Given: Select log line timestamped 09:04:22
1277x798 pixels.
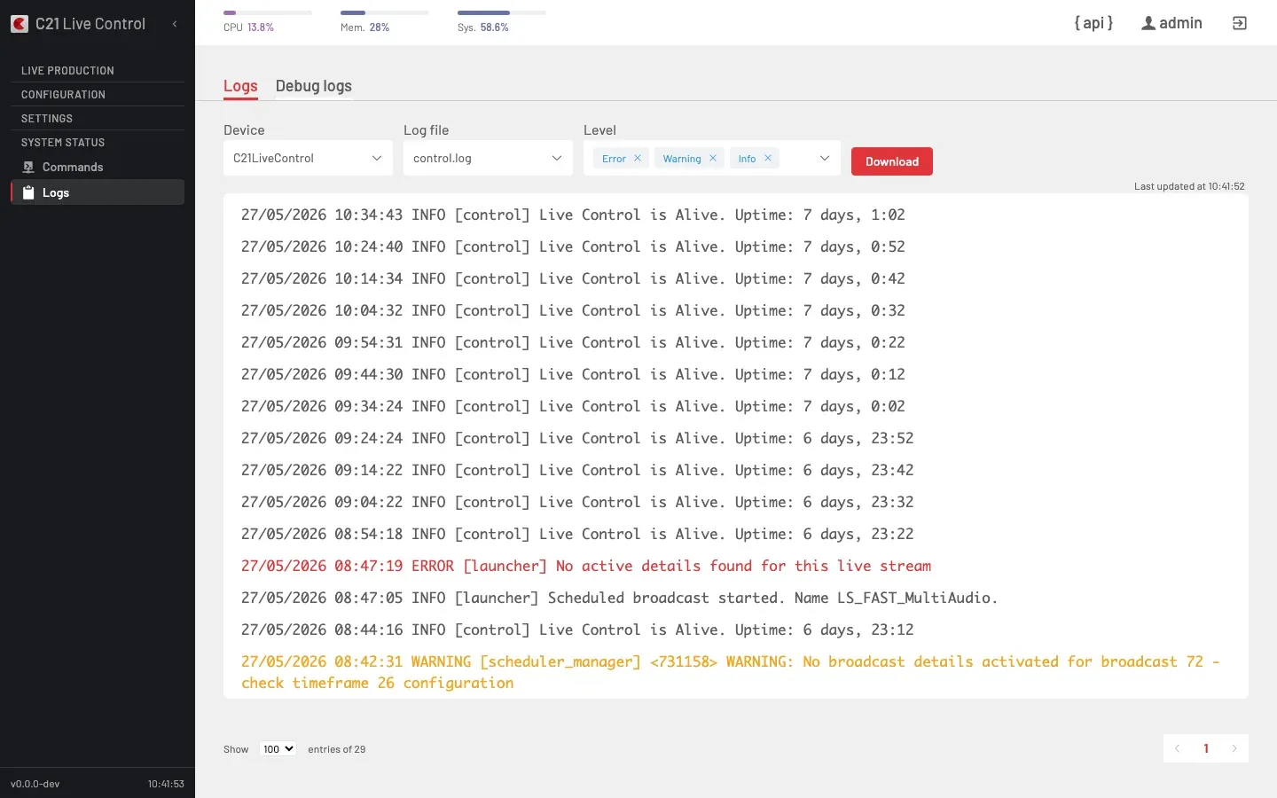Looking at the screenshot, I should coord(577,502).
